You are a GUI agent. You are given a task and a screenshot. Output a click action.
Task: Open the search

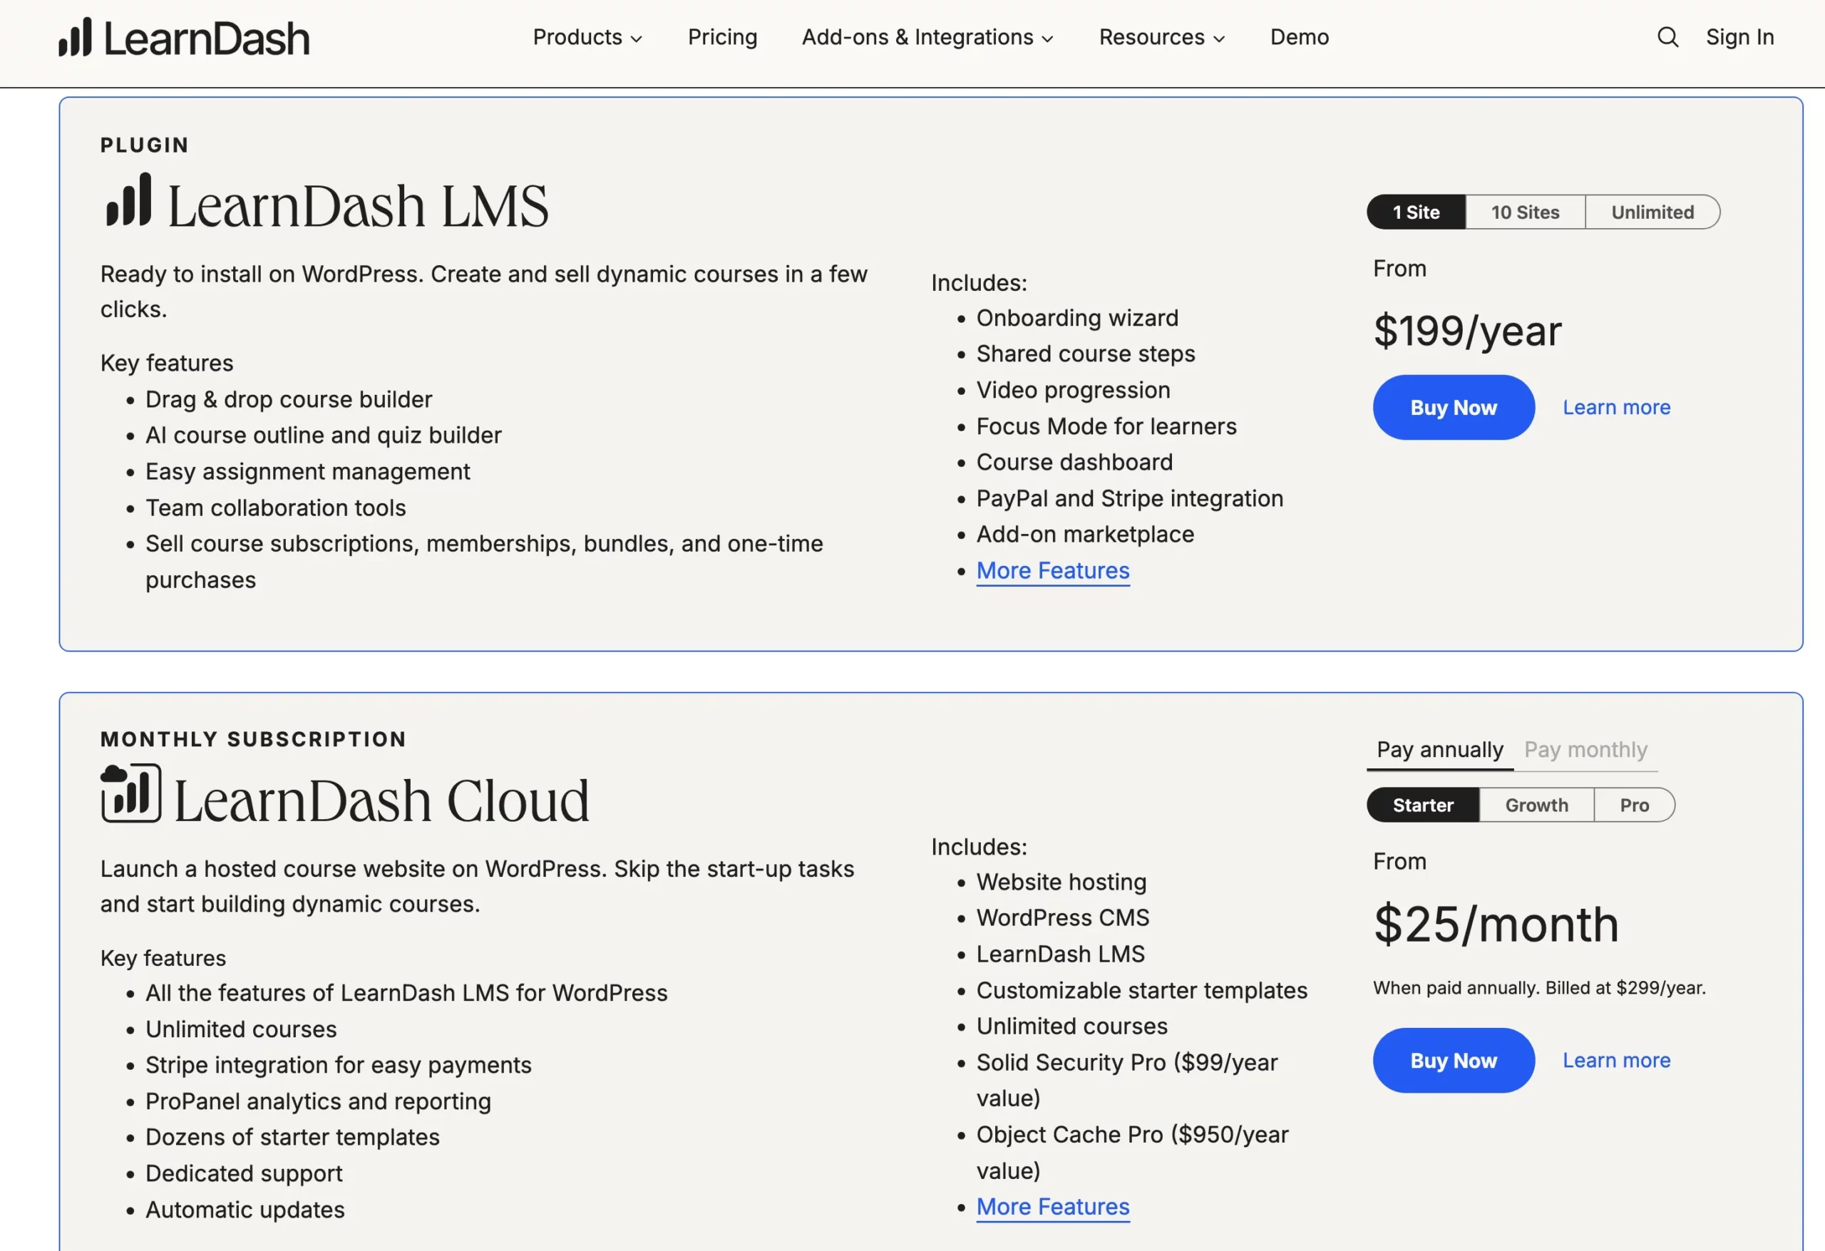click(1668, 37)
